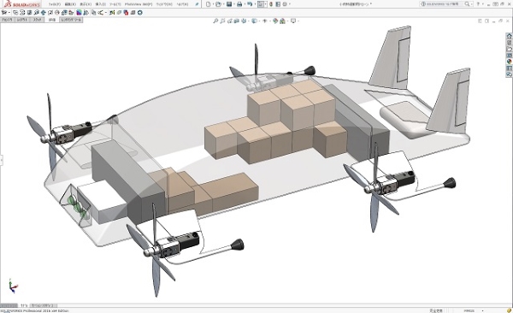Open the Options gear icon

pos(285,4)
